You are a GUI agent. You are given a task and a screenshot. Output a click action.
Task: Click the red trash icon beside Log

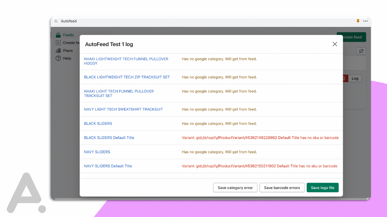pos(344,78)
